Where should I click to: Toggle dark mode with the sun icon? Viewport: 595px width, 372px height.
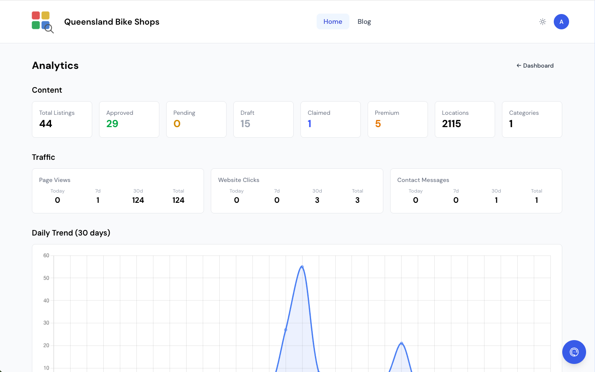coord(542,21)
